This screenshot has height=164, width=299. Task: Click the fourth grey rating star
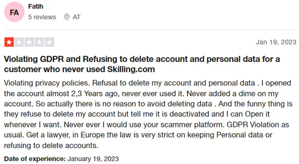39,42
